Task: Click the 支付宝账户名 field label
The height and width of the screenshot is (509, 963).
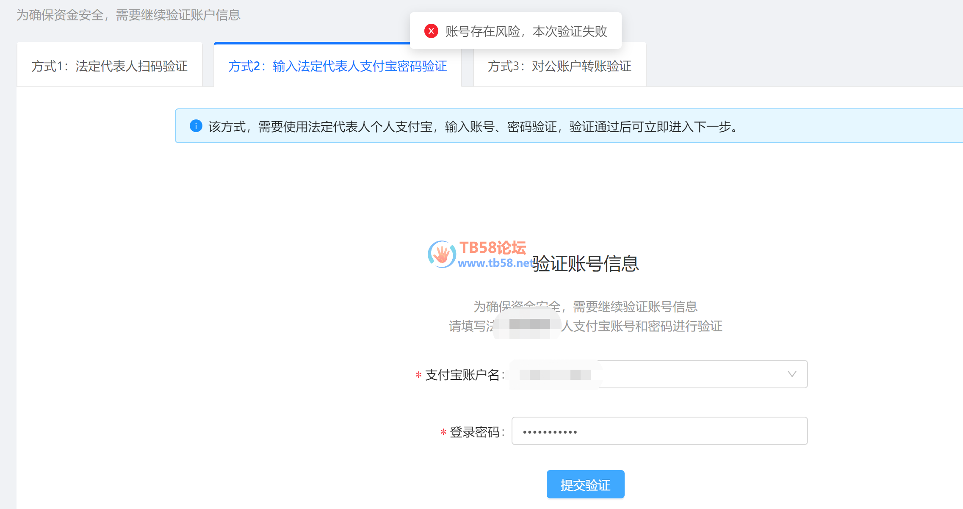Action: click(x=465, y=375)
